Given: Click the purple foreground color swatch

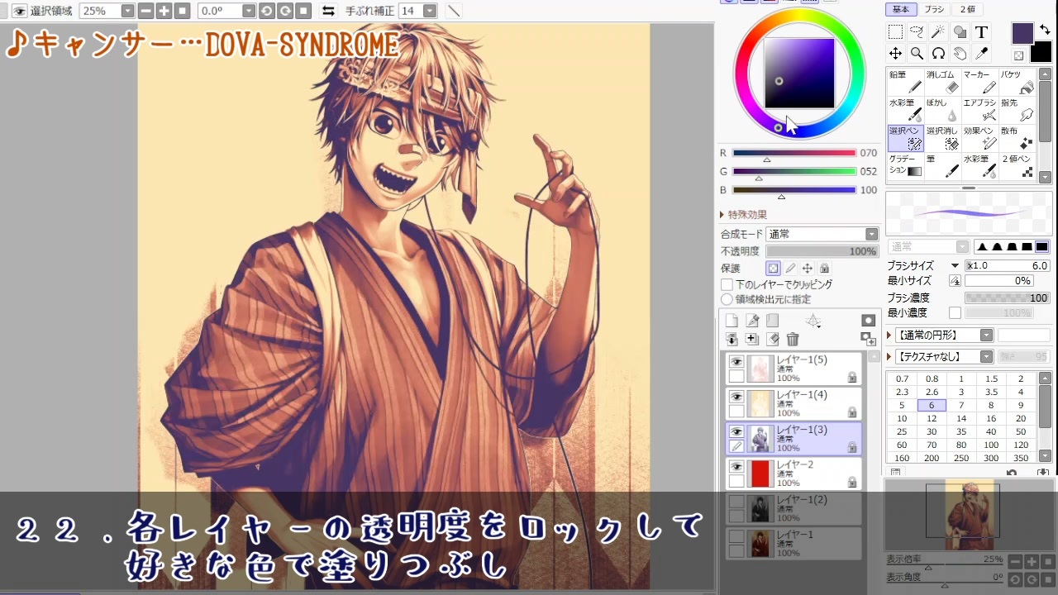Looking at the screenshot, I should coord(1022,33).
